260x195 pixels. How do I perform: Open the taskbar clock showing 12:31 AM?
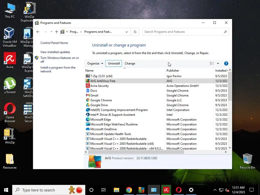click(x=238, y=190)
